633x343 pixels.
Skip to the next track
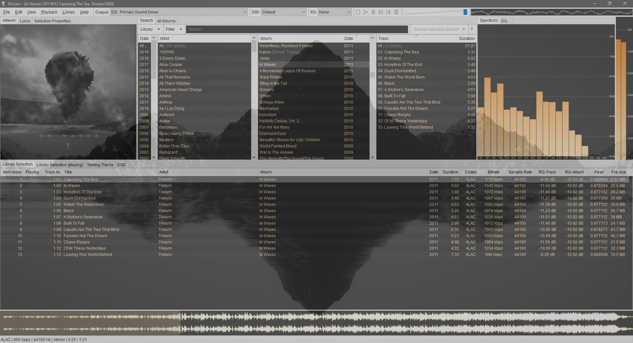tap(388, 12)
